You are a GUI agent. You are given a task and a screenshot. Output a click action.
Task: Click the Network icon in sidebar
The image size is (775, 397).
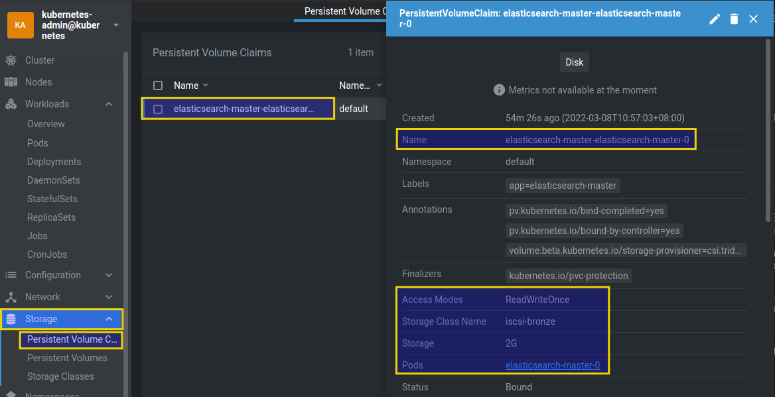pos(11,297)
